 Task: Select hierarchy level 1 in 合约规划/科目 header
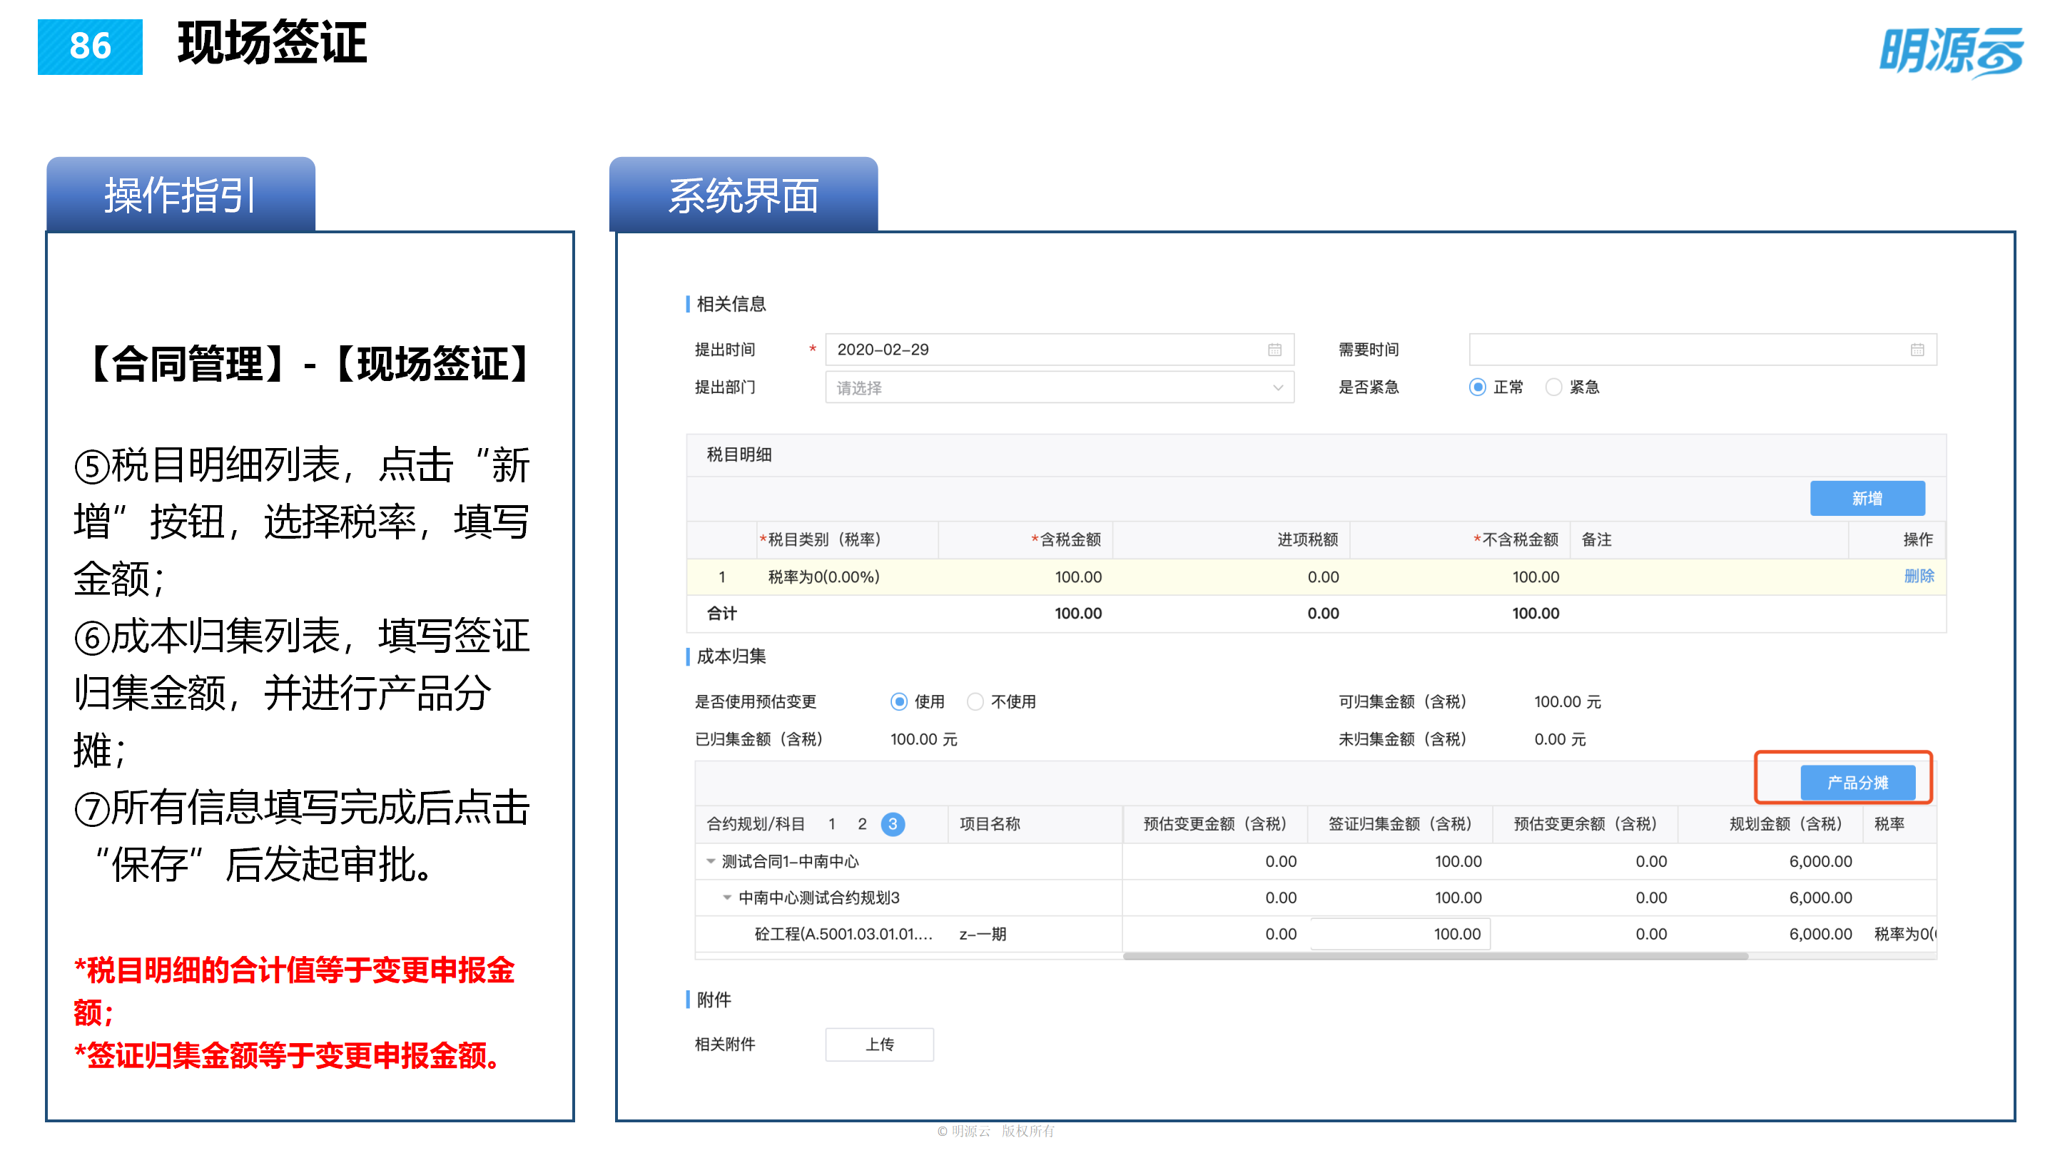[x=832, y=824]
